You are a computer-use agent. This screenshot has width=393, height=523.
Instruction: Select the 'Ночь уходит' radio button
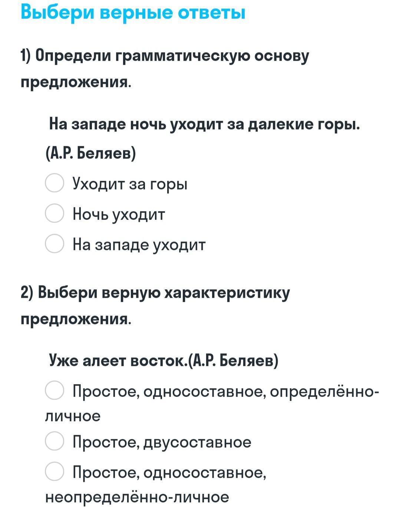pos(55,213)
